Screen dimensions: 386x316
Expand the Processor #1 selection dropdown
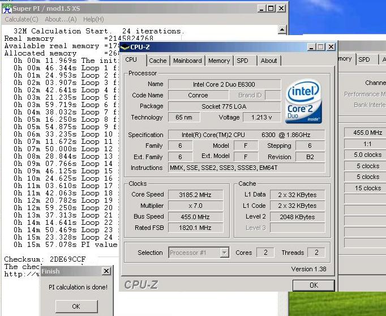tap(224, 253)
